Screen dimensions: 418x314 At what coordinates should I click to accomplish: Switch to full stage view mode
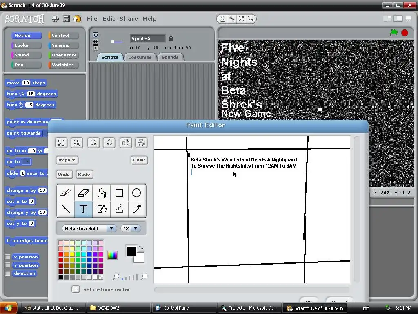[x=398, y=18]
